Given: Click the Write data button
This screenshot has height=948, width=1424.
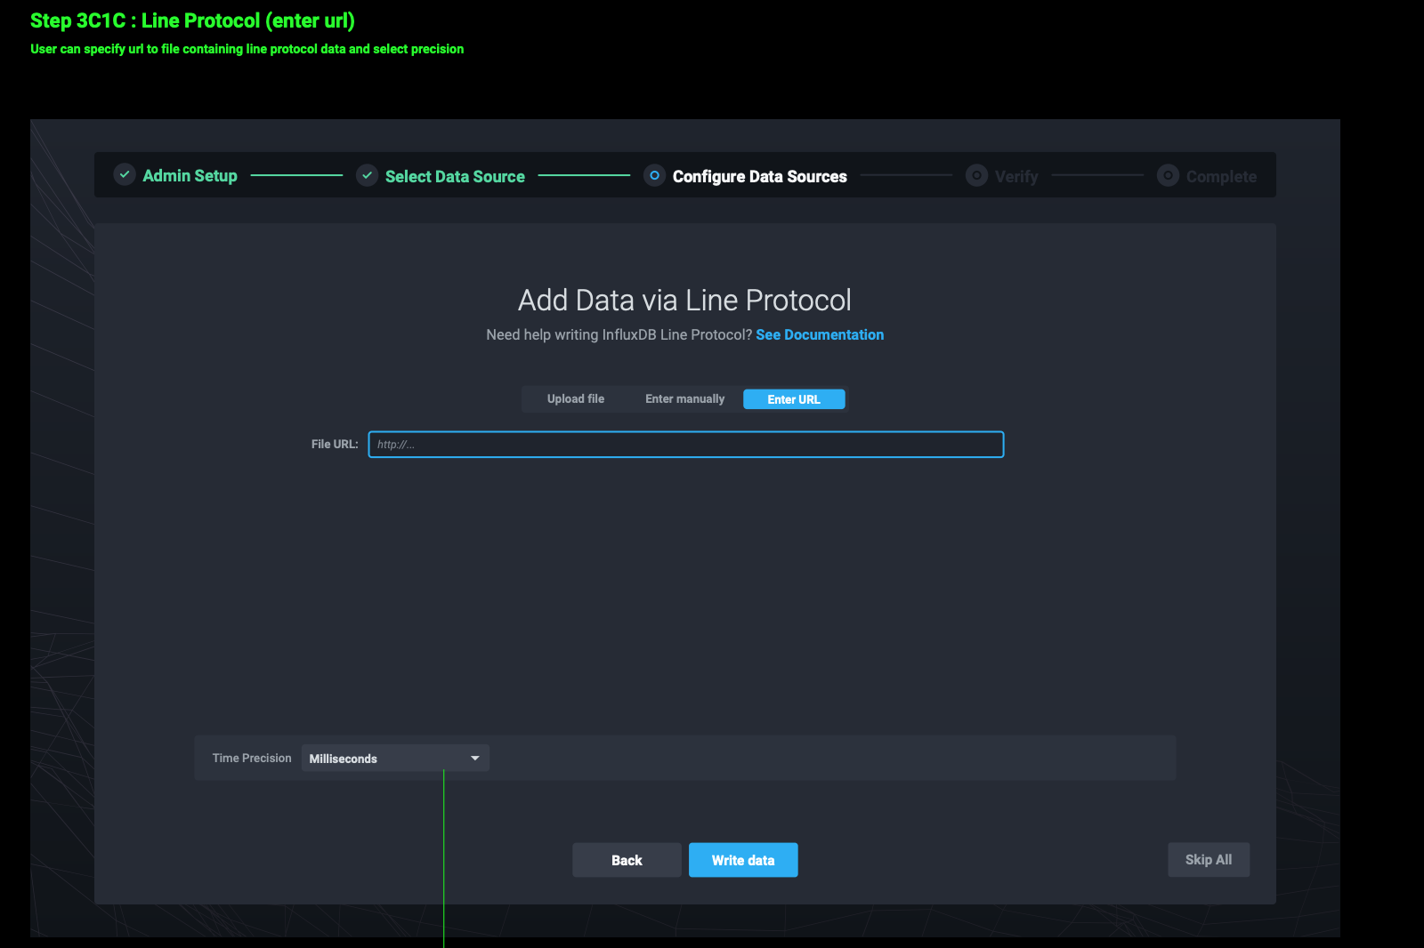Looking at the screenshot, I should (743, 860).
